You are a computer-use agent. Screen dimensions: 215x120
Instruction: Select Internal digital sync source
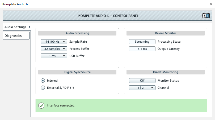click(x=43, y=81)
